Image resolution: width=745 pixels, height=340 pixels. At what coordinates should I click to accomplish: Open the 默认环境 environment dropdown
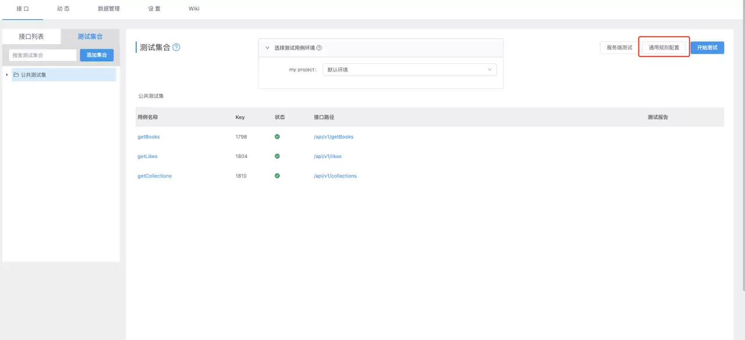pyautogui.click(x=410, y=70)
